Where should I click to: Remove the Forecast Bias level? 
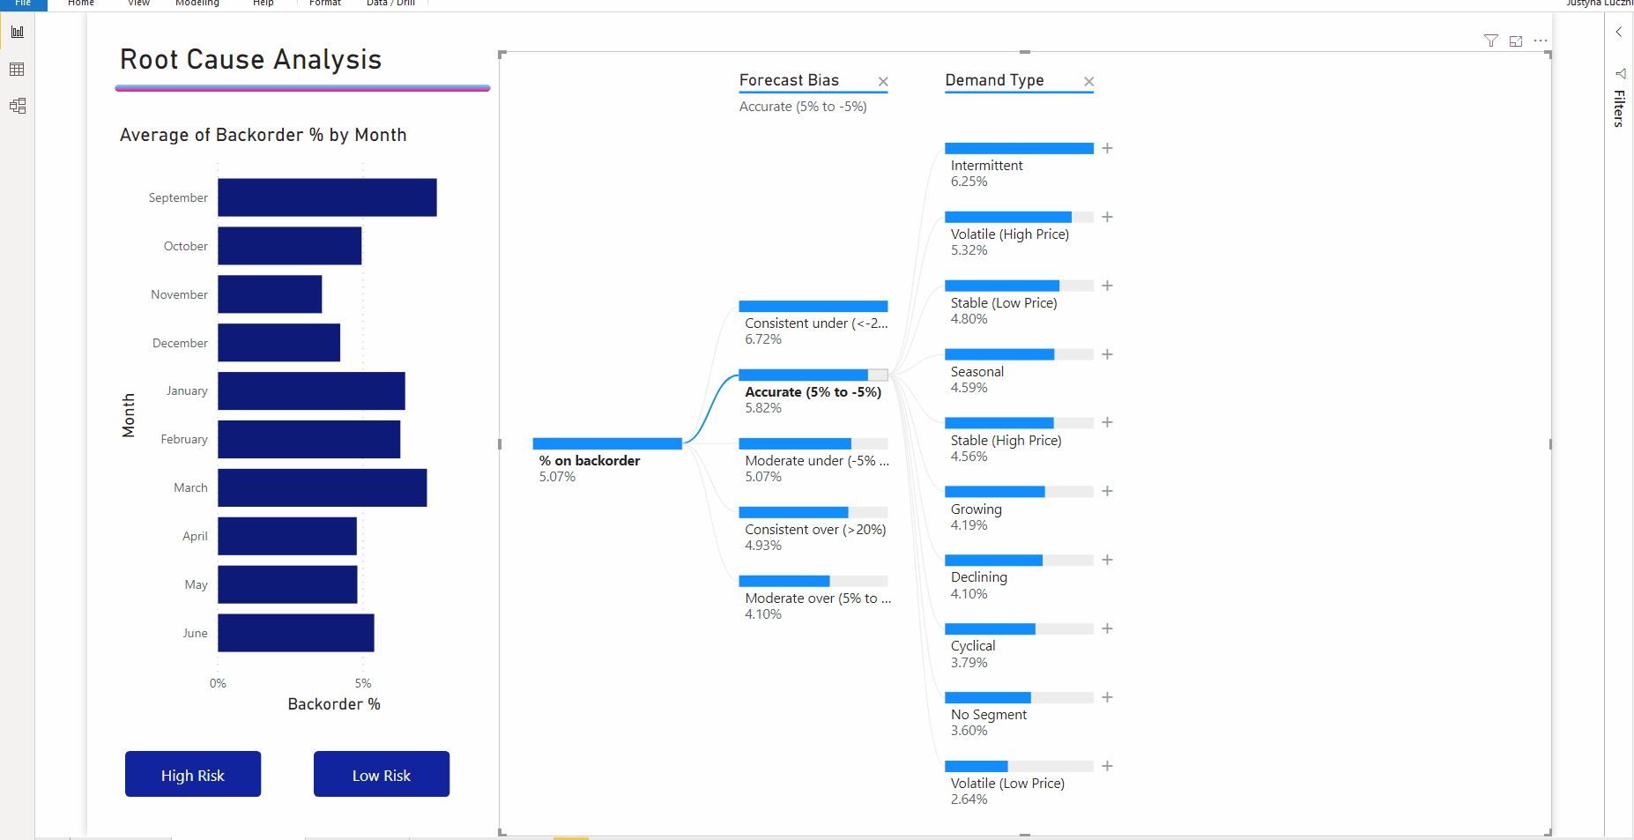point(882,81)
